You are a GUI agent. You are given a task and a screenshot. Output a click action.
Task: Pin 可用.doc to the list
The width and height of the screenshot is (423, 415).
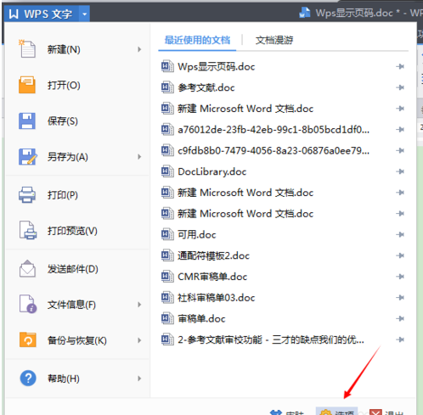pos(400,234)
